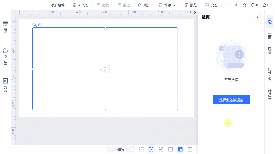Image resolution: width=275 pixels, height=154 pixels.
Task: Click 刷新 to refresh the dashboard
Action: 144,5
